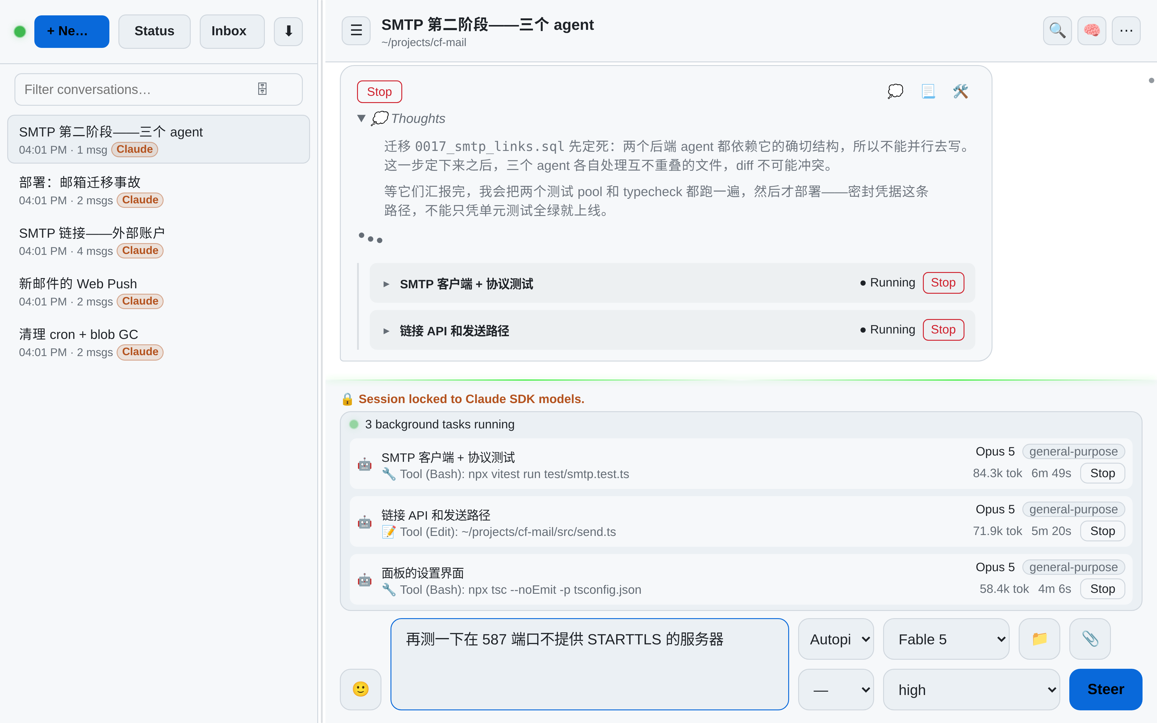
Task: Click the message text box containing 587 端口
Action: 589,664
